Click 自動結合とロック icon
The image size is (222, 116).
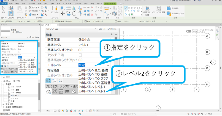[x=169, y=13]
